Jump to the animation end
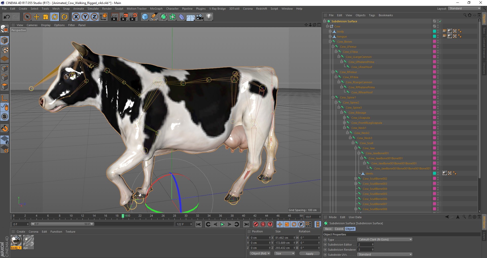Image resolution: width=487 pixels, height=258 pixels. tap(246, 224)
